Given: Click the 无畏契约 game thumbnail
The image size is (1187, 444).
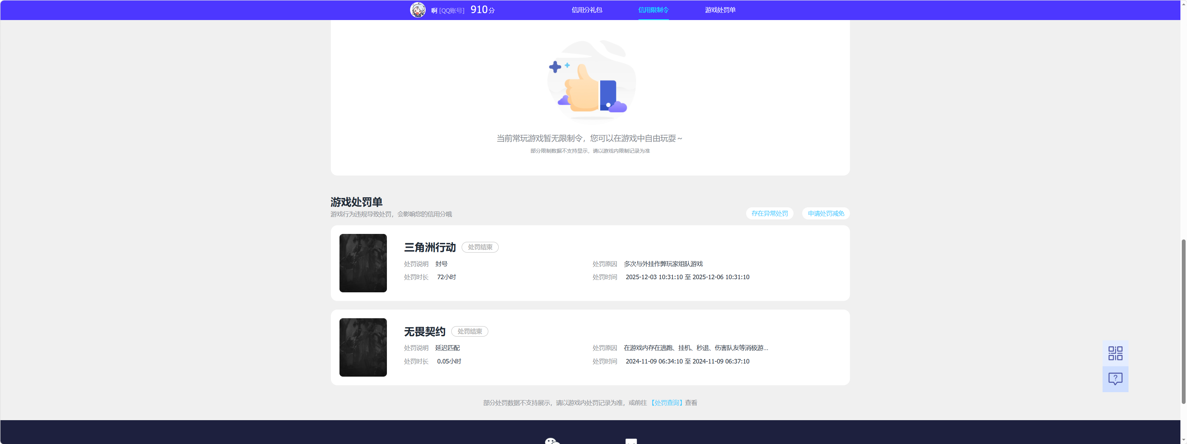Looking at the screenshot, I should coord(363,347).
